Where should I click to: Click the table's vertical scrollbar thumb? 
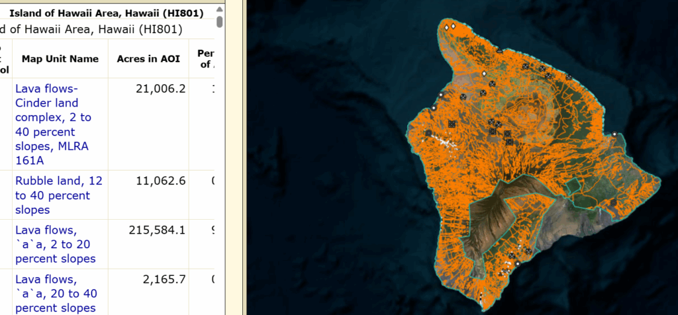pos(220,21)
